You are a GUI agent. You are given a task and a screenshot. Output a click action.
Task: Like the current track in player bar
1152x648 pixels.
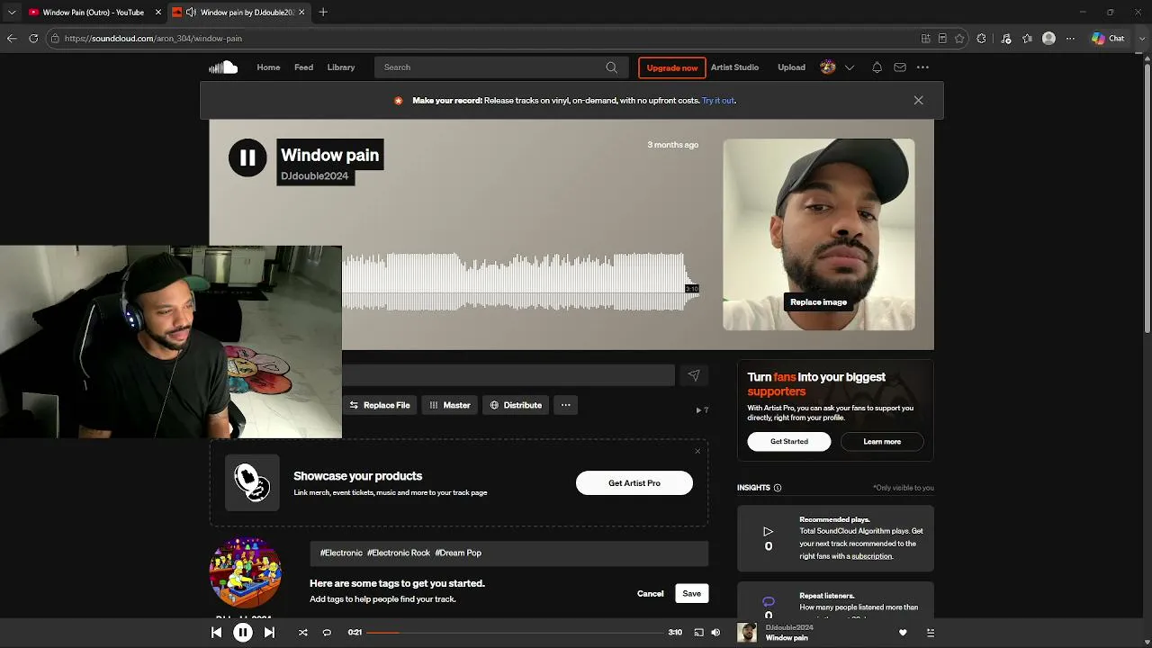click(903, 633)
